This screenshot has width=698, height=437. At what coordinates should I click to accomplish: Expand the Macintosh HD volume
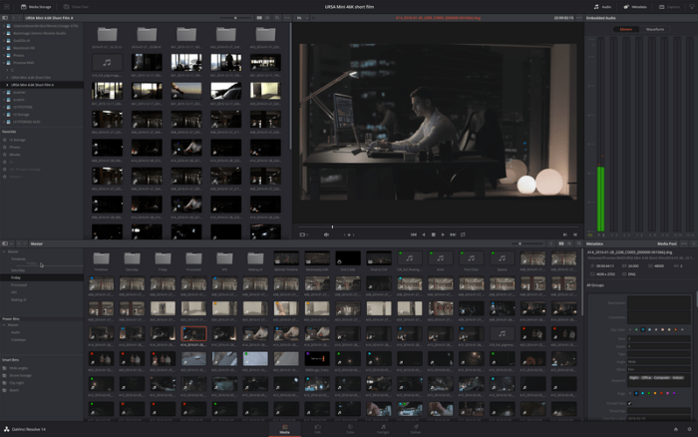(x=4, y=48)
